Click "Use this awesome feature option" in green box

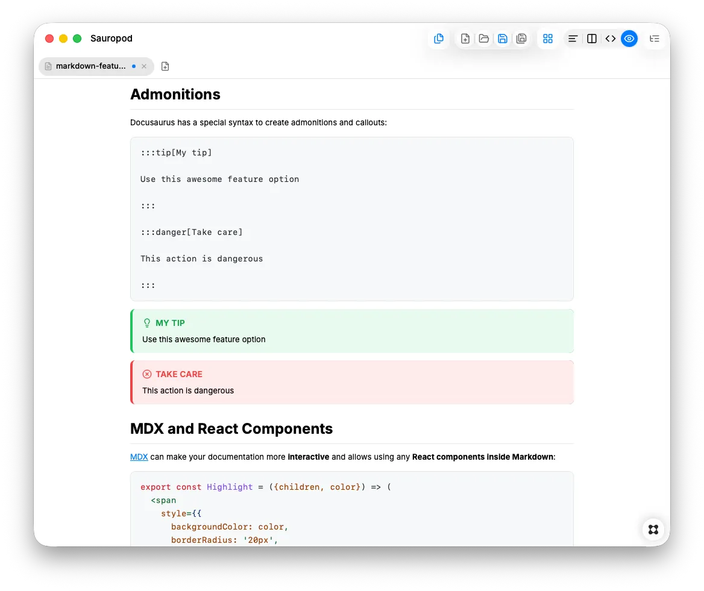204,339
